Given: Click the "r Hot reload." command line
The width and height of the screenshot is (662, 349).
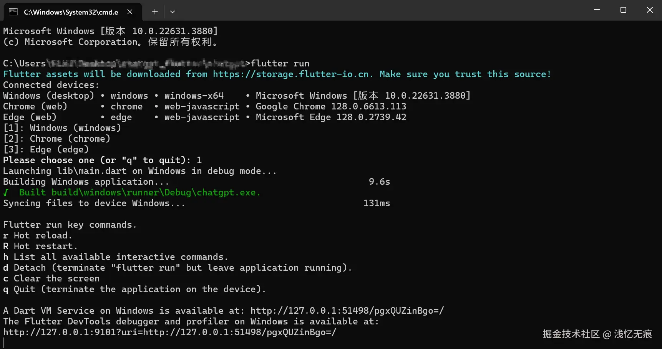Looking at the screenshot, I should 37,235.
